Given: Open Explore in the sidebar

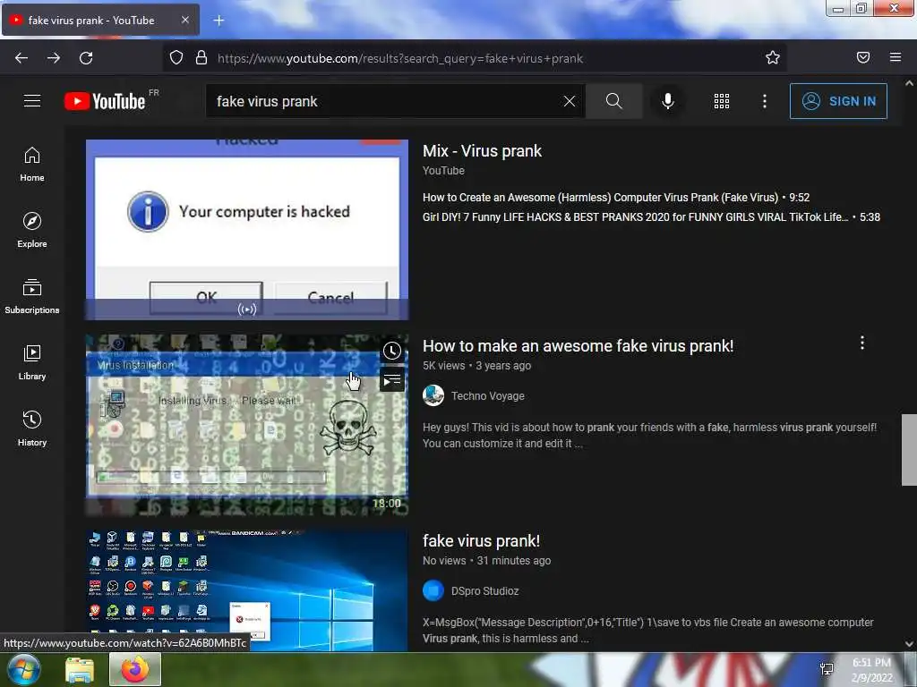Looking at the screenshot, I should 32,230.
